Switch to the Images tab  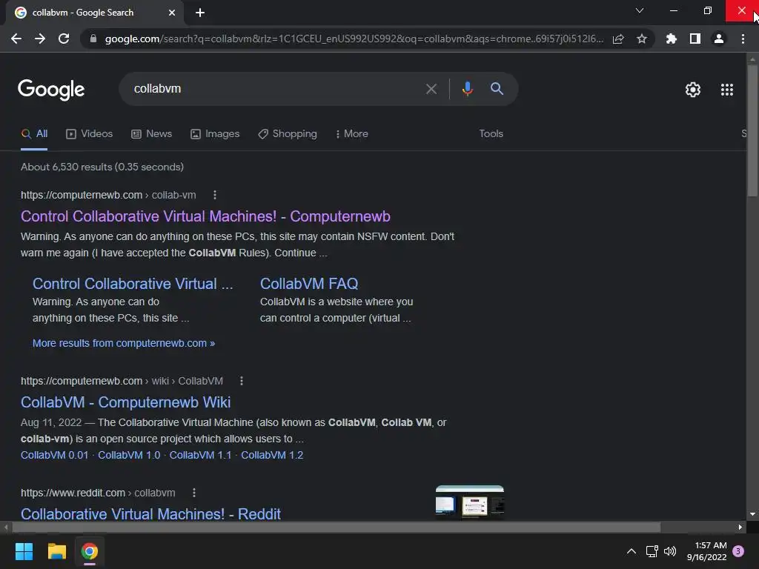click(x=215, y=134)
